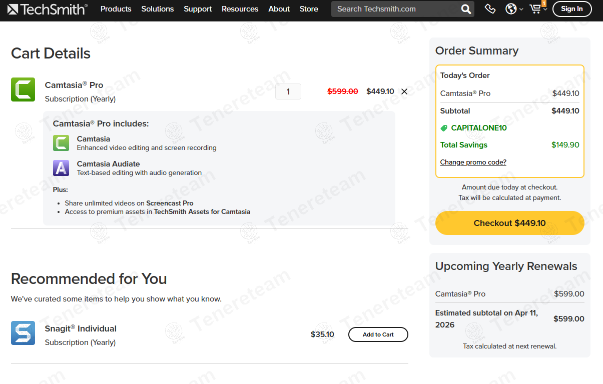Open the Solutions menu

coord(158,9)
